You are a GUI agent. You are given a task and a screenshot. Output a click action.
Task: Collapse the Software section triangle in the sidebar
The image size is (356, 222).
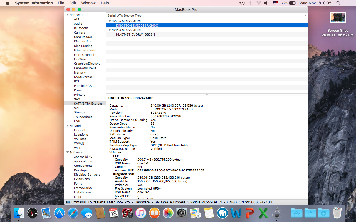pyautogui.click(x=68, y=152)
